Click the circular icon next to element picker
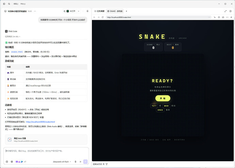This screenshot has width=235, height=168. pos(219,17)
